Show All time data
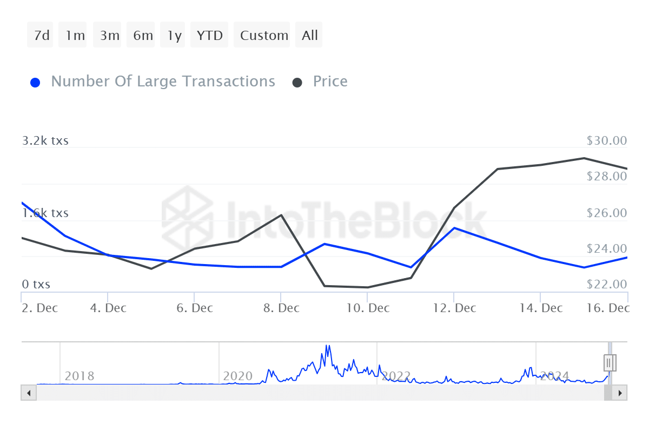Image resolution: width=649 pixels, height=432 pixels. coord(309,35)
